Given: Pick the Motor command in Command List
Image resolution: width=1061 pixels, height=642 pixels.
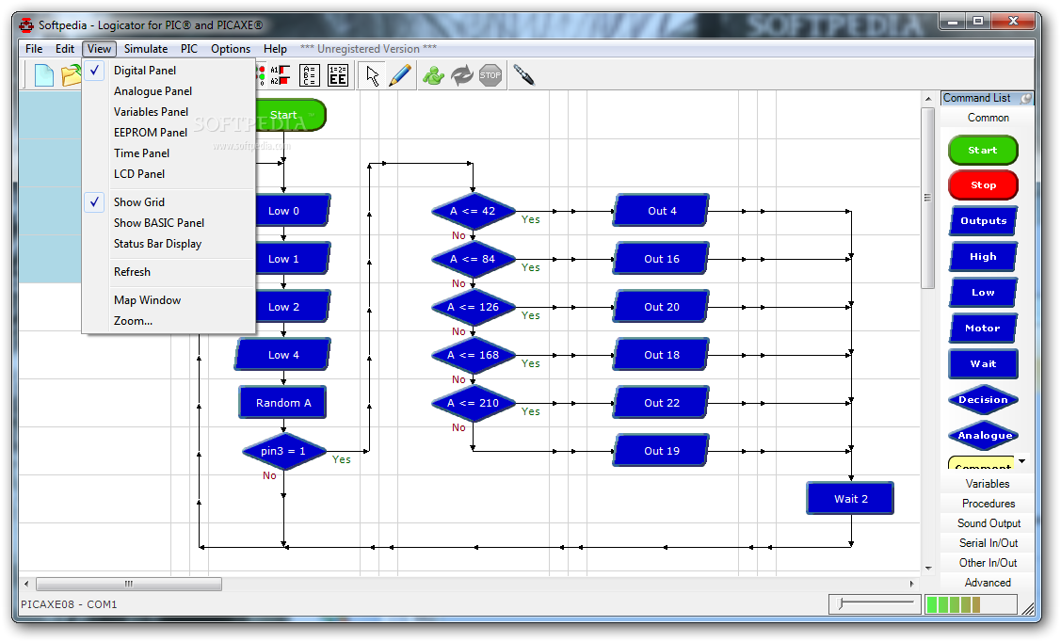Looking at the screenshot, I should click(983, 329).
